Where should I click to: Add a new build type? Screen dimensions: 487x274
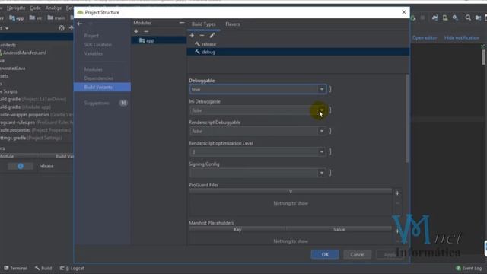(x=192, y=36)
